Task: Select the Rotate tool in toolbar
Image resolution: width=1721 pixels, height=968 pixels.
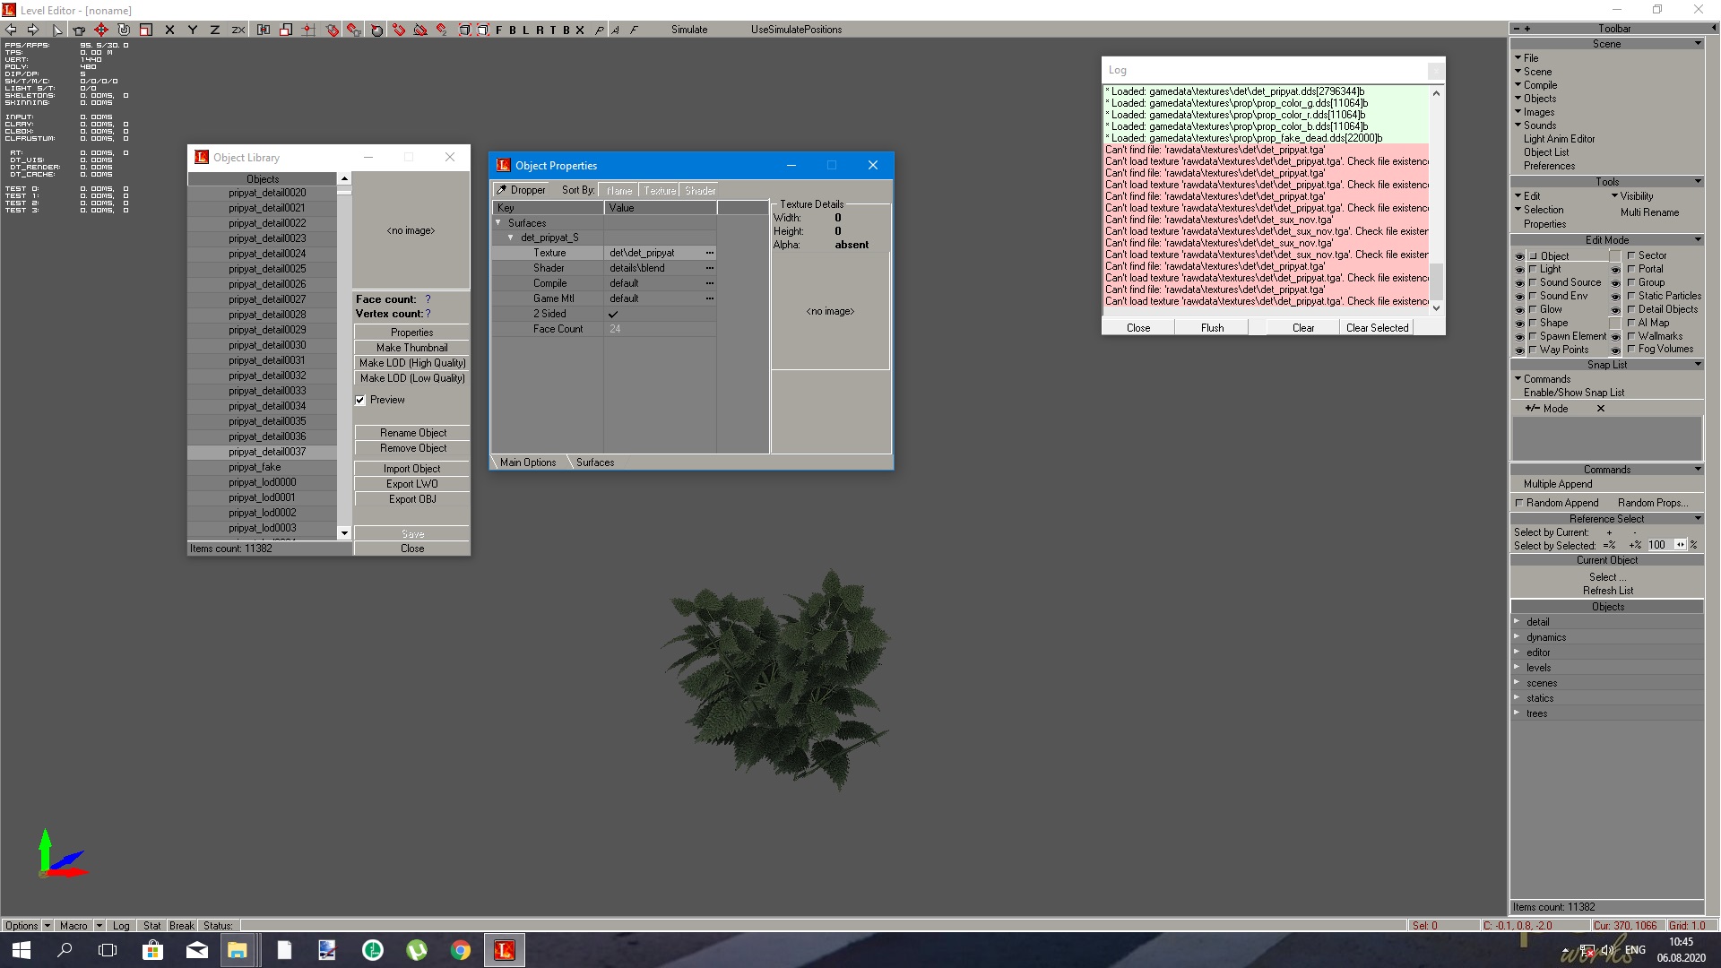Action: click(124, 30)
